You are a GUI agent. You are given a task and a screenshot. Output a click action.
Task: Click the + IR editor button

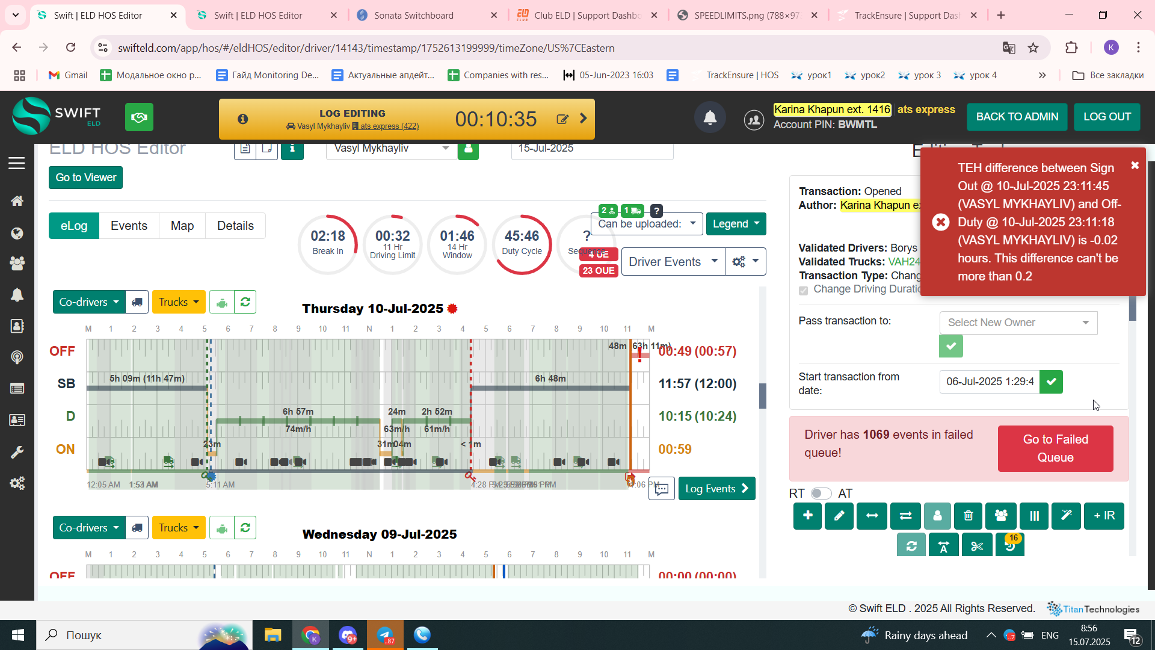point(1104,516)
